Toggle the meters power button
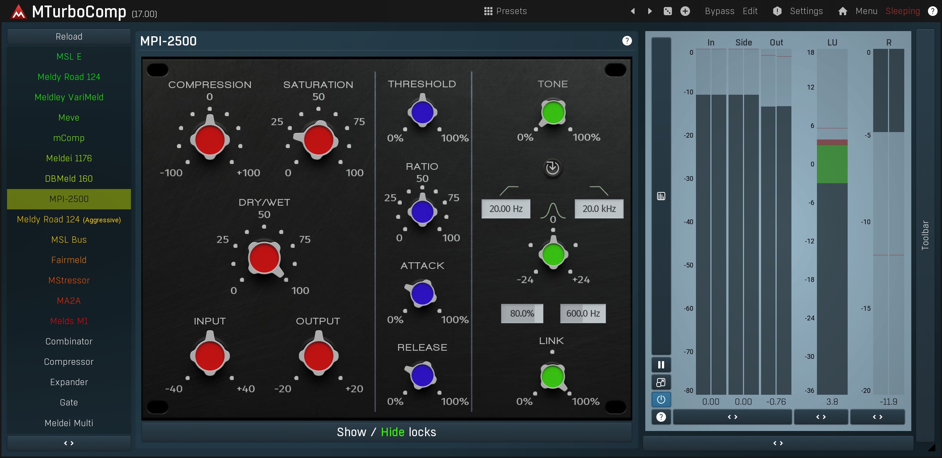This screenshot has height=458, width=942. click(661, 400)
